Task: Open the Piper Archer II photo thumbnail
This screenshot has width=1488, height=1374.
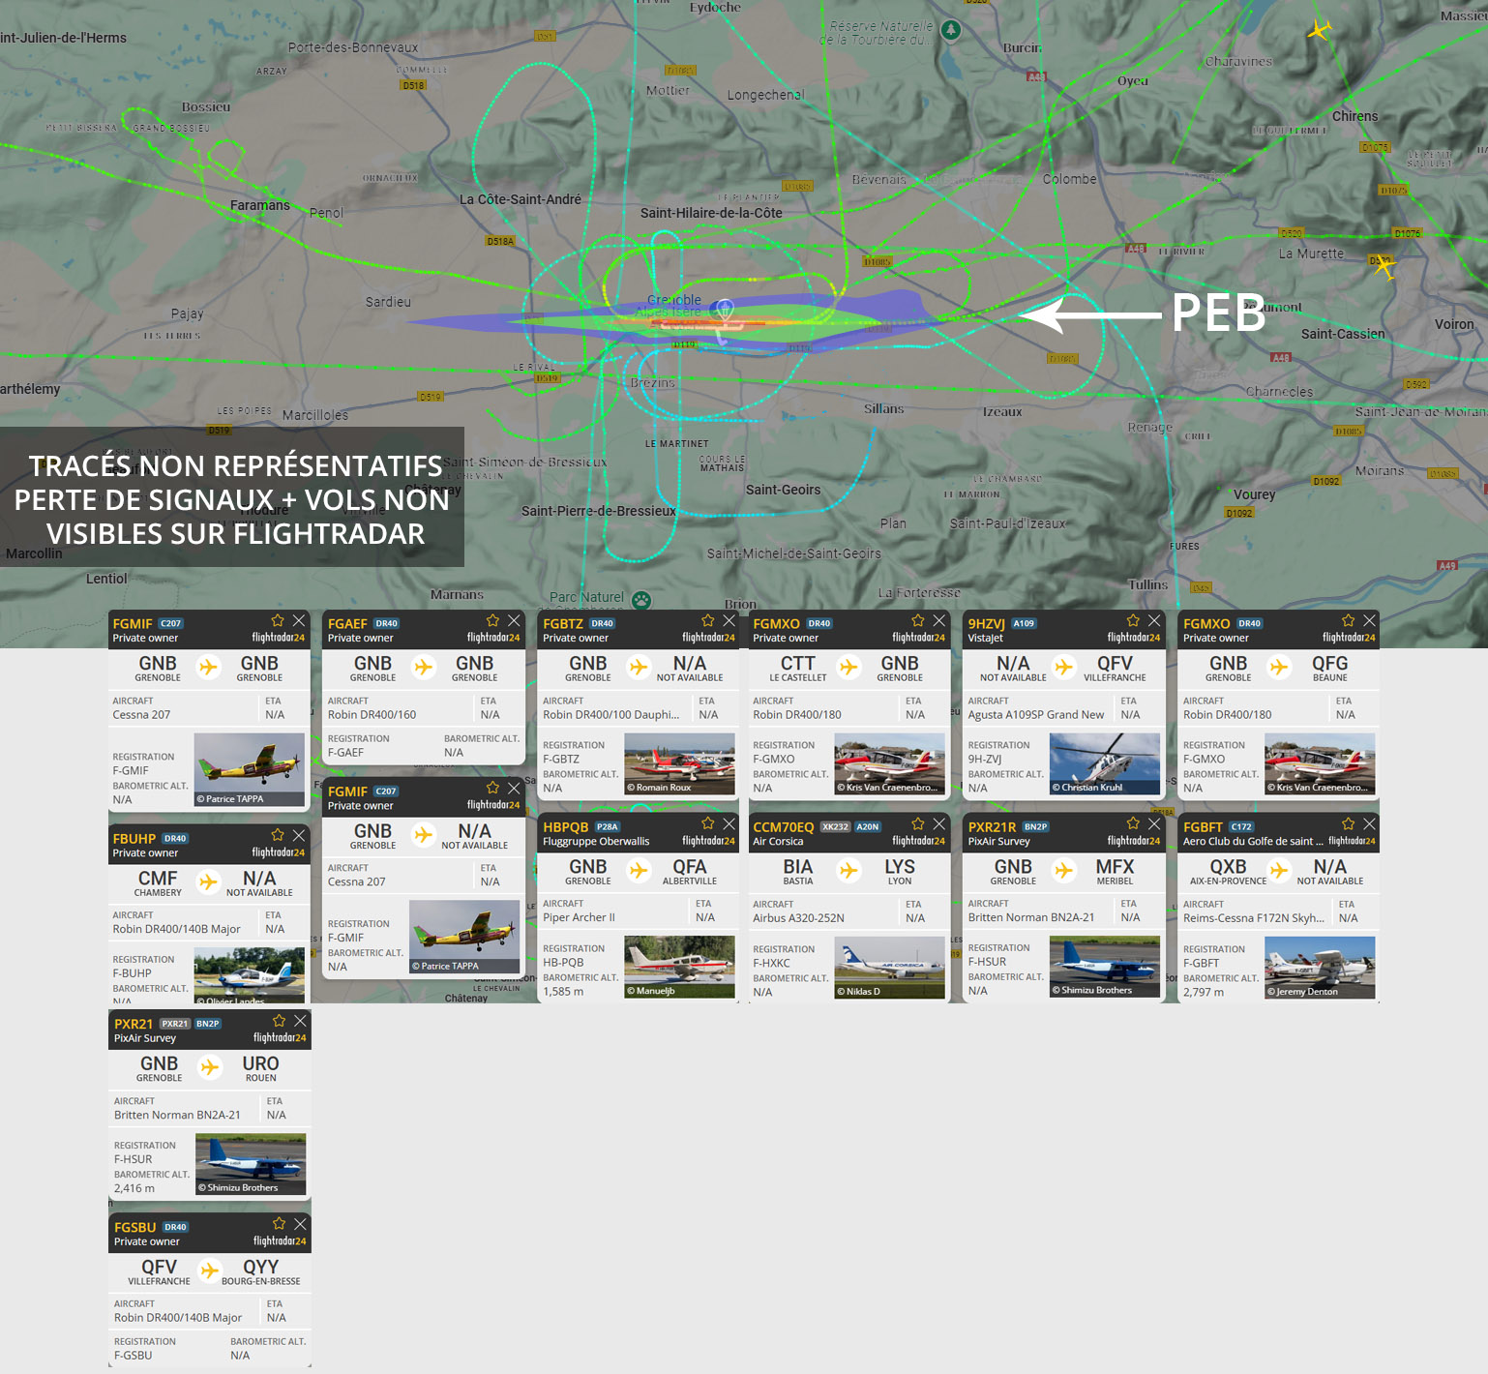Action: pos(679,967)
